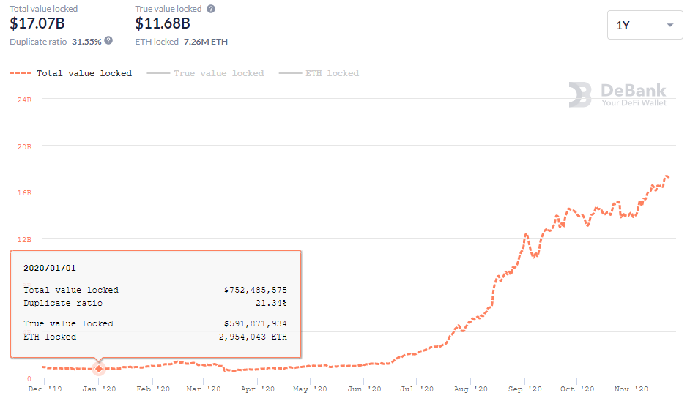The width and height of the screenshot is (690, 401).
Task: Click the highlighted diamond marker on chart line
Action: pos(99,368)
